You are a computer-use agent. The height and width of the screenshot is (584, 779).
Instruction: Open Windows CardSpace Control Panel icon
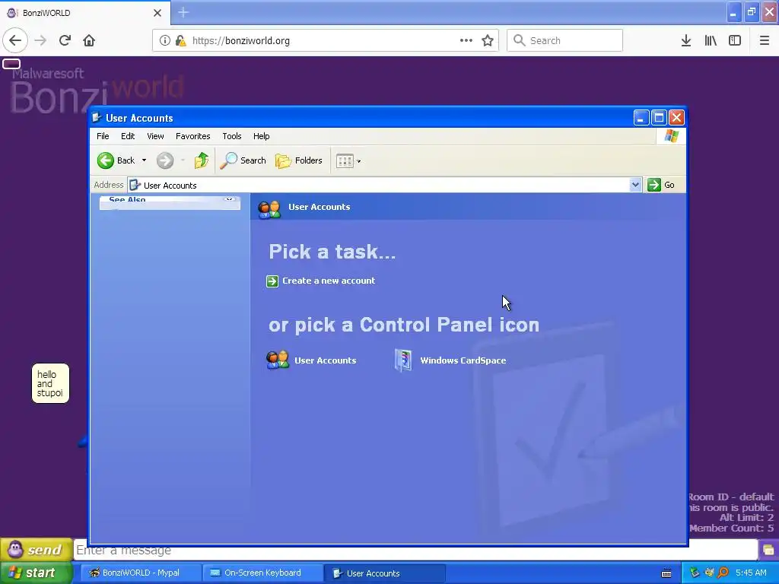pos(450,360)
